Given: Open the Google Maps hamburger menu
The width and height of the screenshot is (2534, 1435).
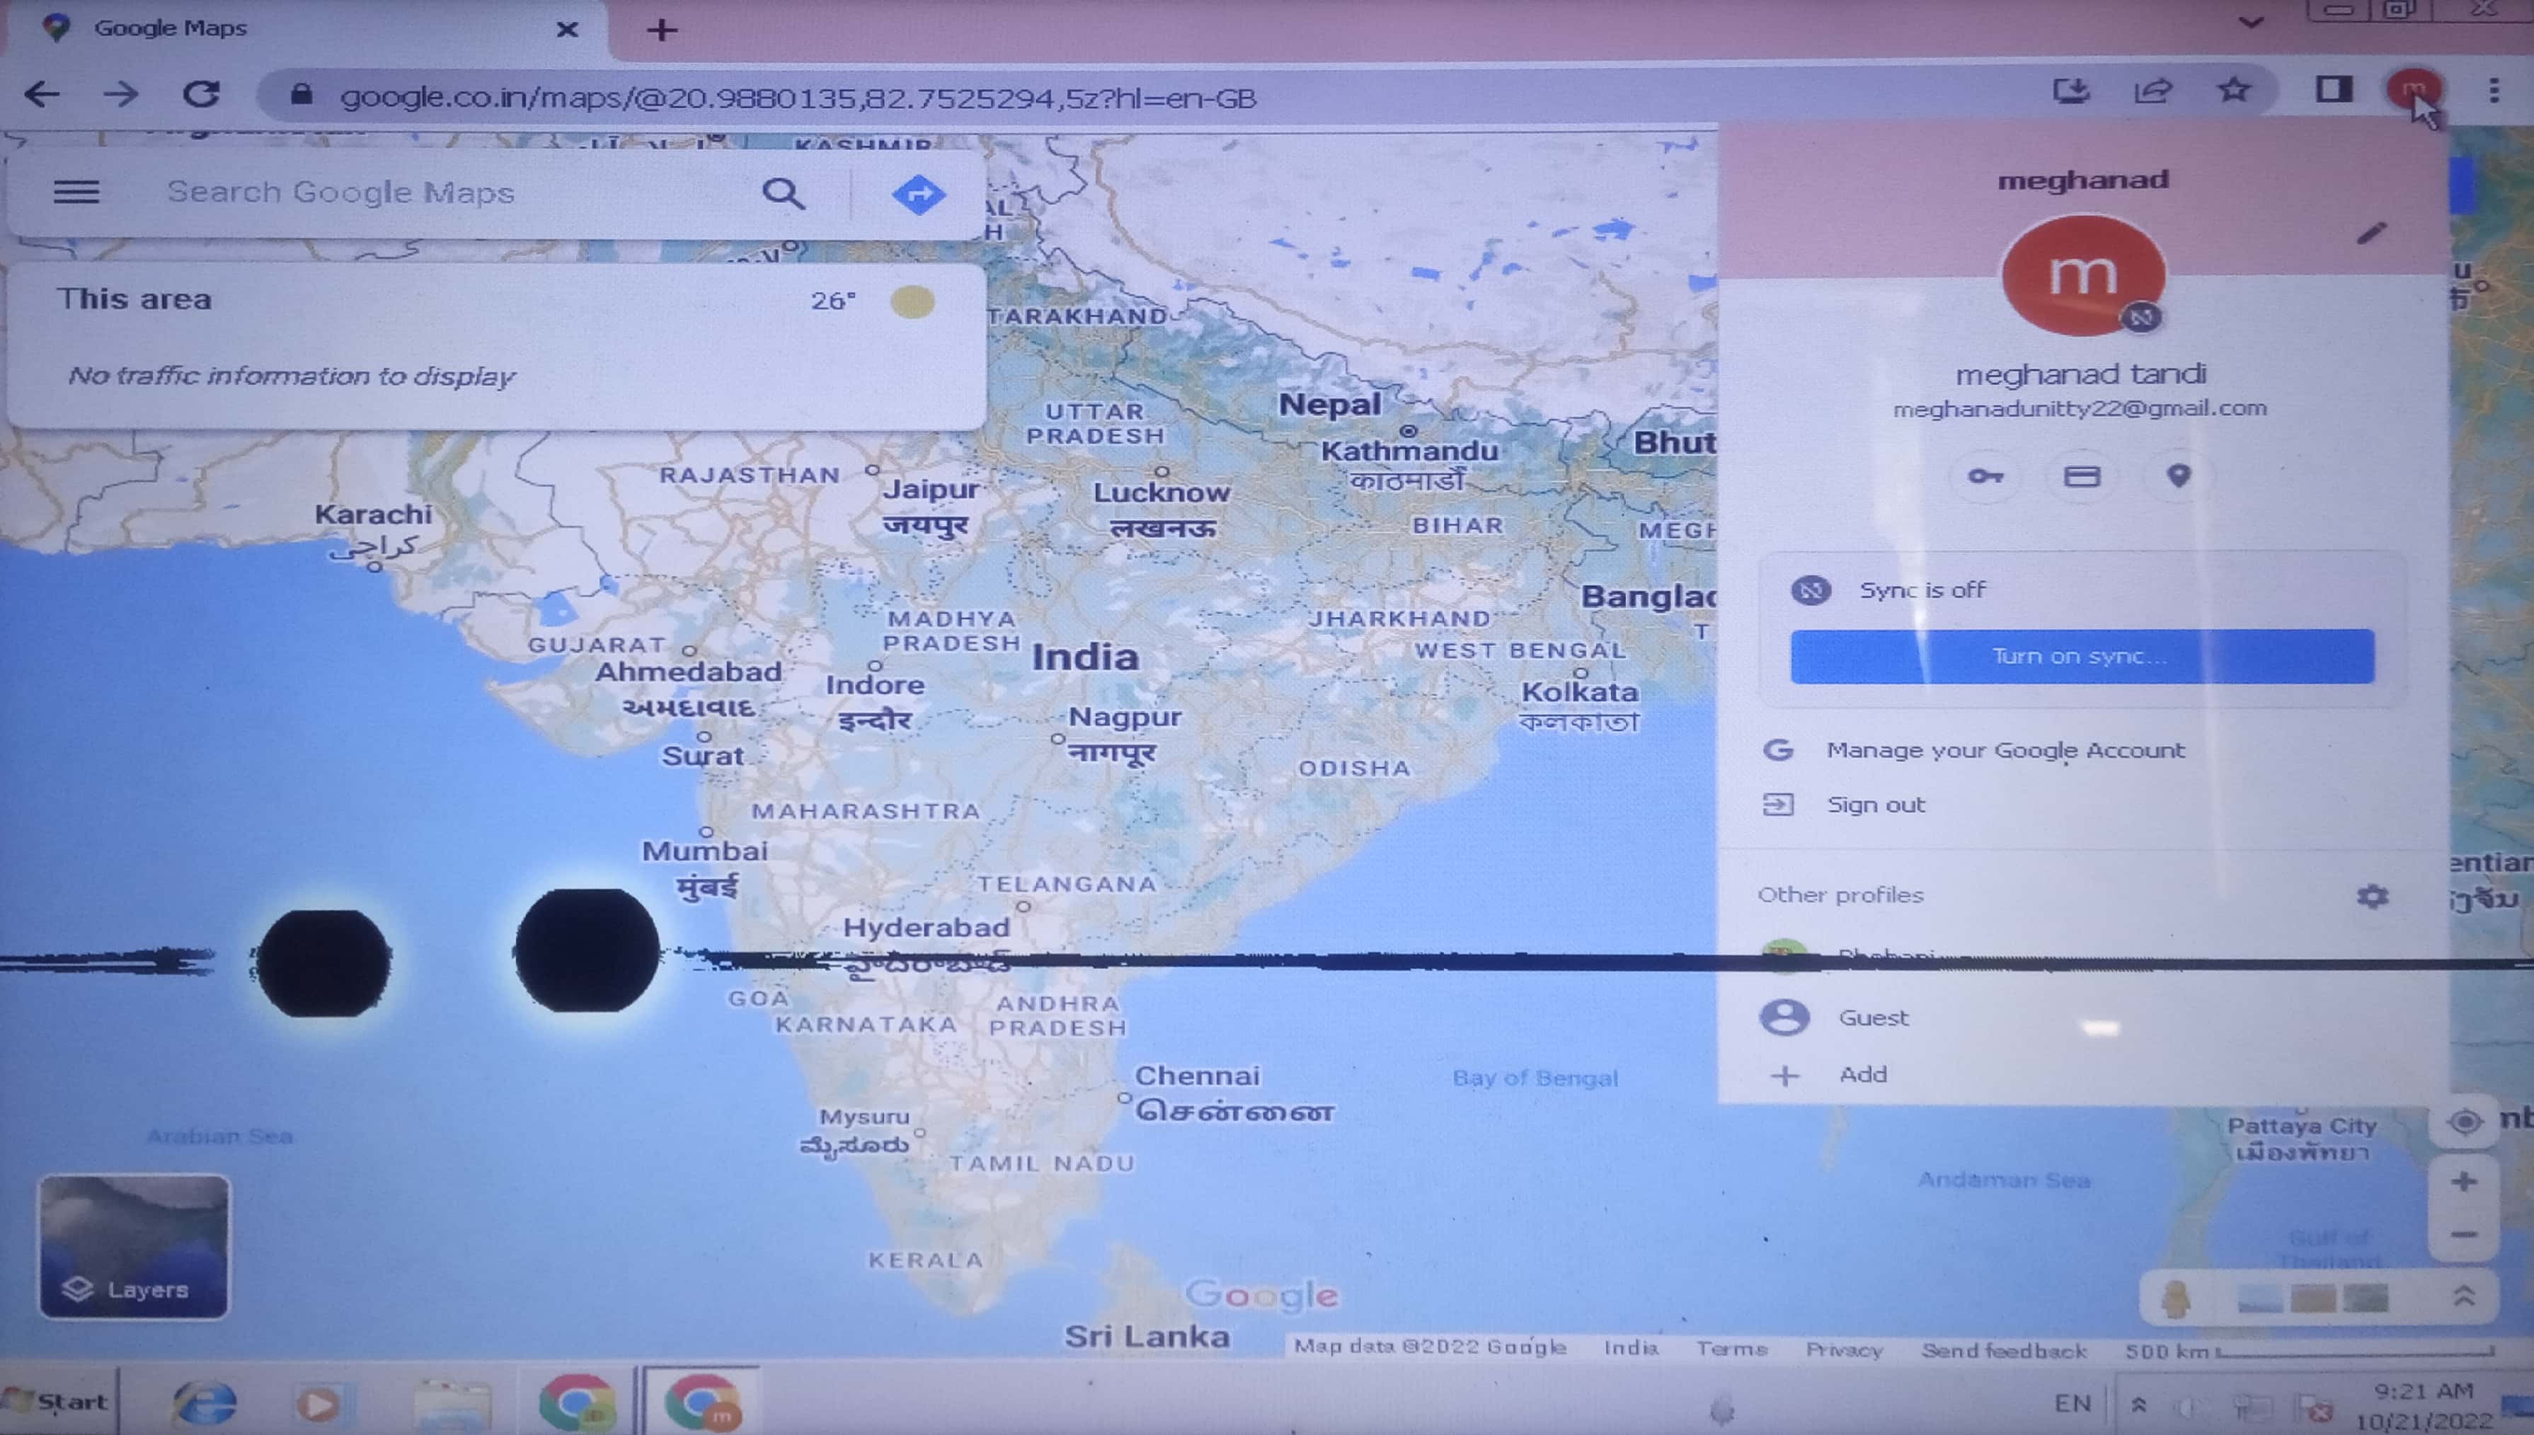Looking at the screenshot, I should coord(76,191).
